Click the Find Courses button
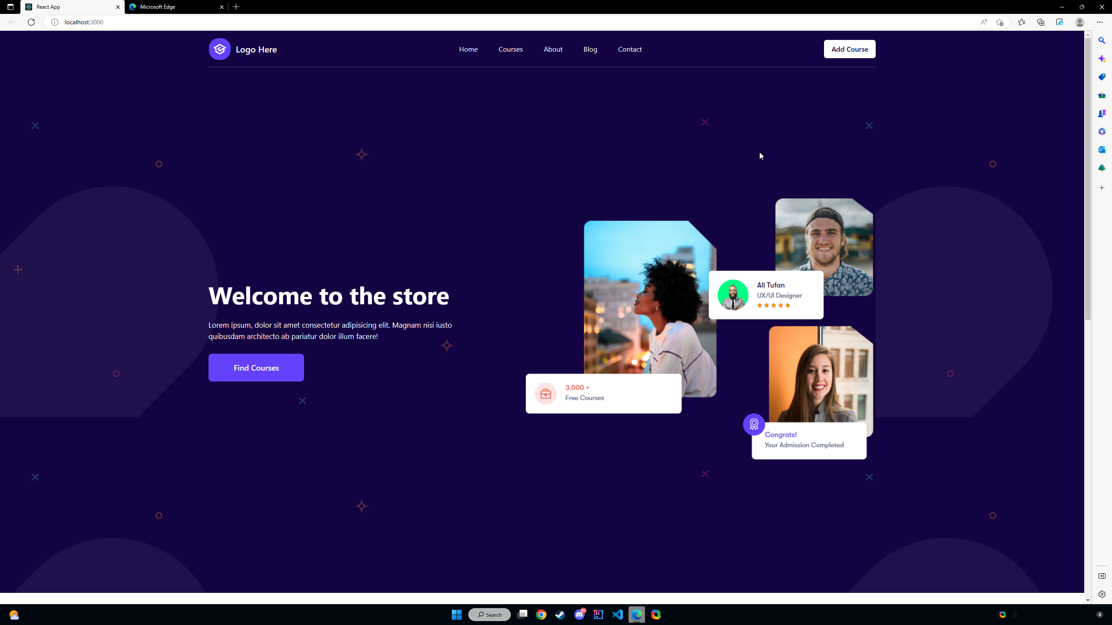 [256, 368]
